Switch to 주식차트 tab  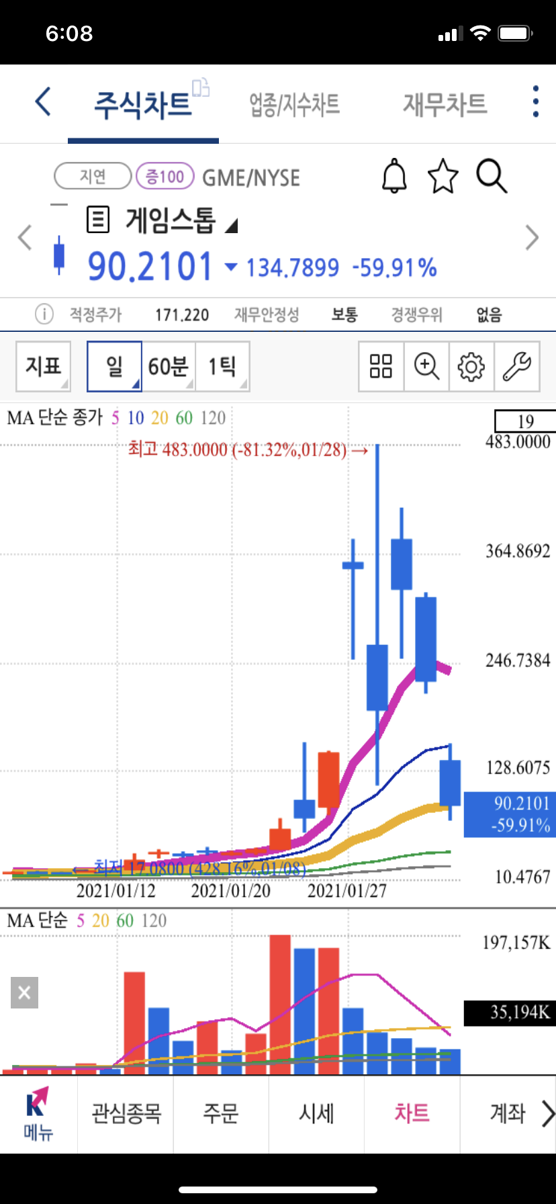tap(143, 104)
